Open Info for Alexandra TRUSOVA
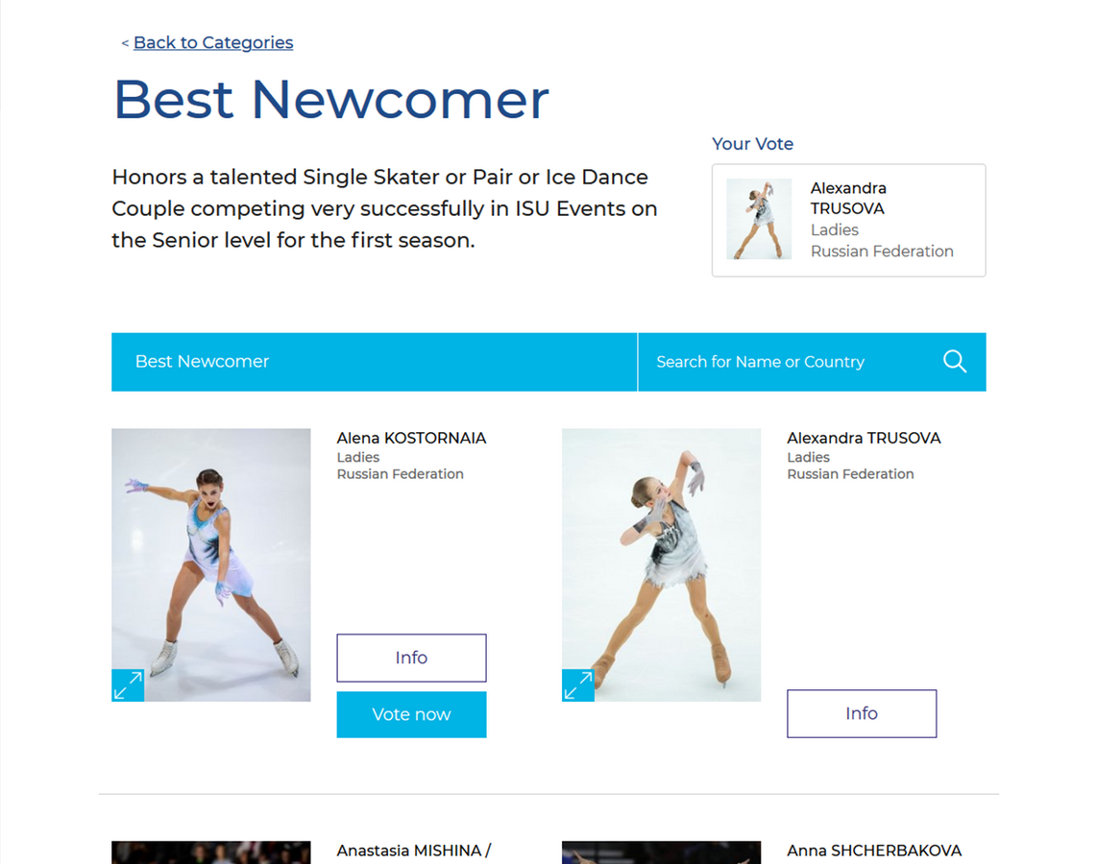 [x=862, y=713]
